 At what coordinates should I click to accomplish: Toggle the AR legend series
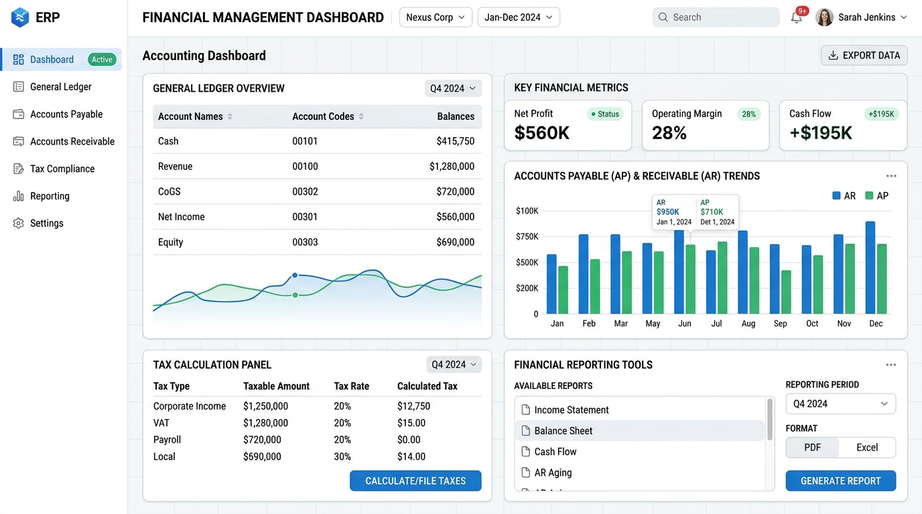click(844, 196)
